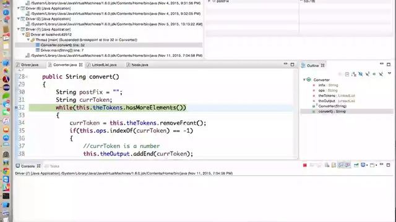The height and width of the screenshot is (222, 396).
Task: Close the Converter.java tab
Action: (x=81, y=65)
